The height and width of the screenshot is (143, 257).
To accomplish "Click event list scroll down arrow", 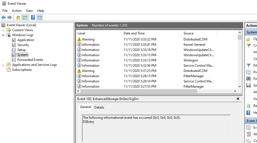I will (x=240, y=87).
